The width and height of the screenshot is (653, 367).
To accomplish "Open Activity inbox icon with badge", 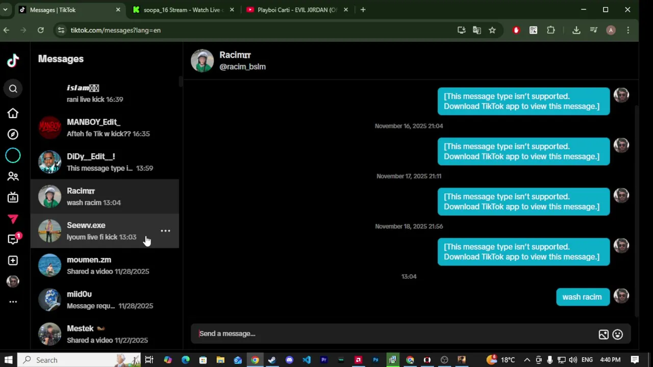I will point(14,239).
